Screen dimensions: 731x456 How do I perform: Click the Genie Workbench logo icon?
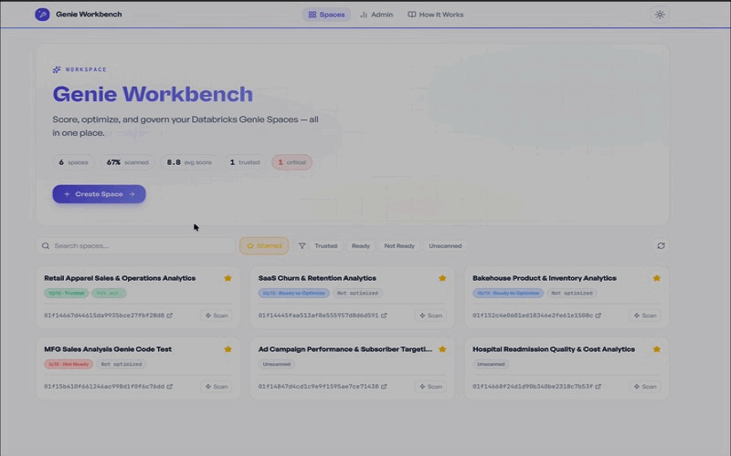[42, 15]
